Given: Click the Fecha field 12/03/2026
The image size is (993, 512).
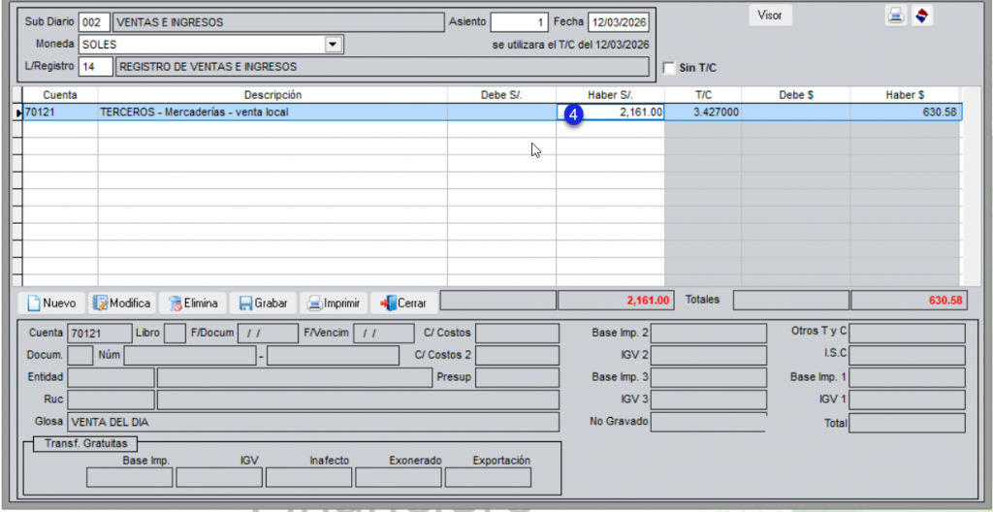Looking at the screenshot, I should point(618,22).
